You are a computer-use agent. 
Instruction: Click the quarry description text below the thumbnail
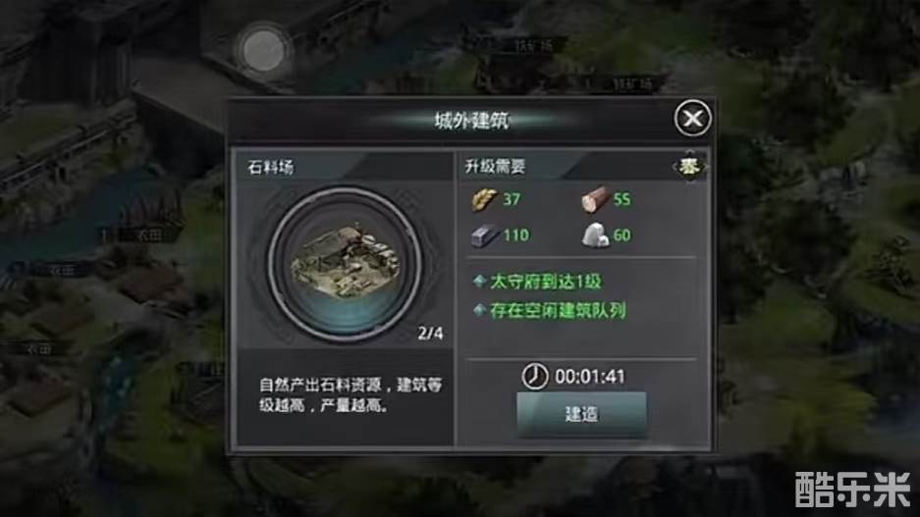coord(351,395)
